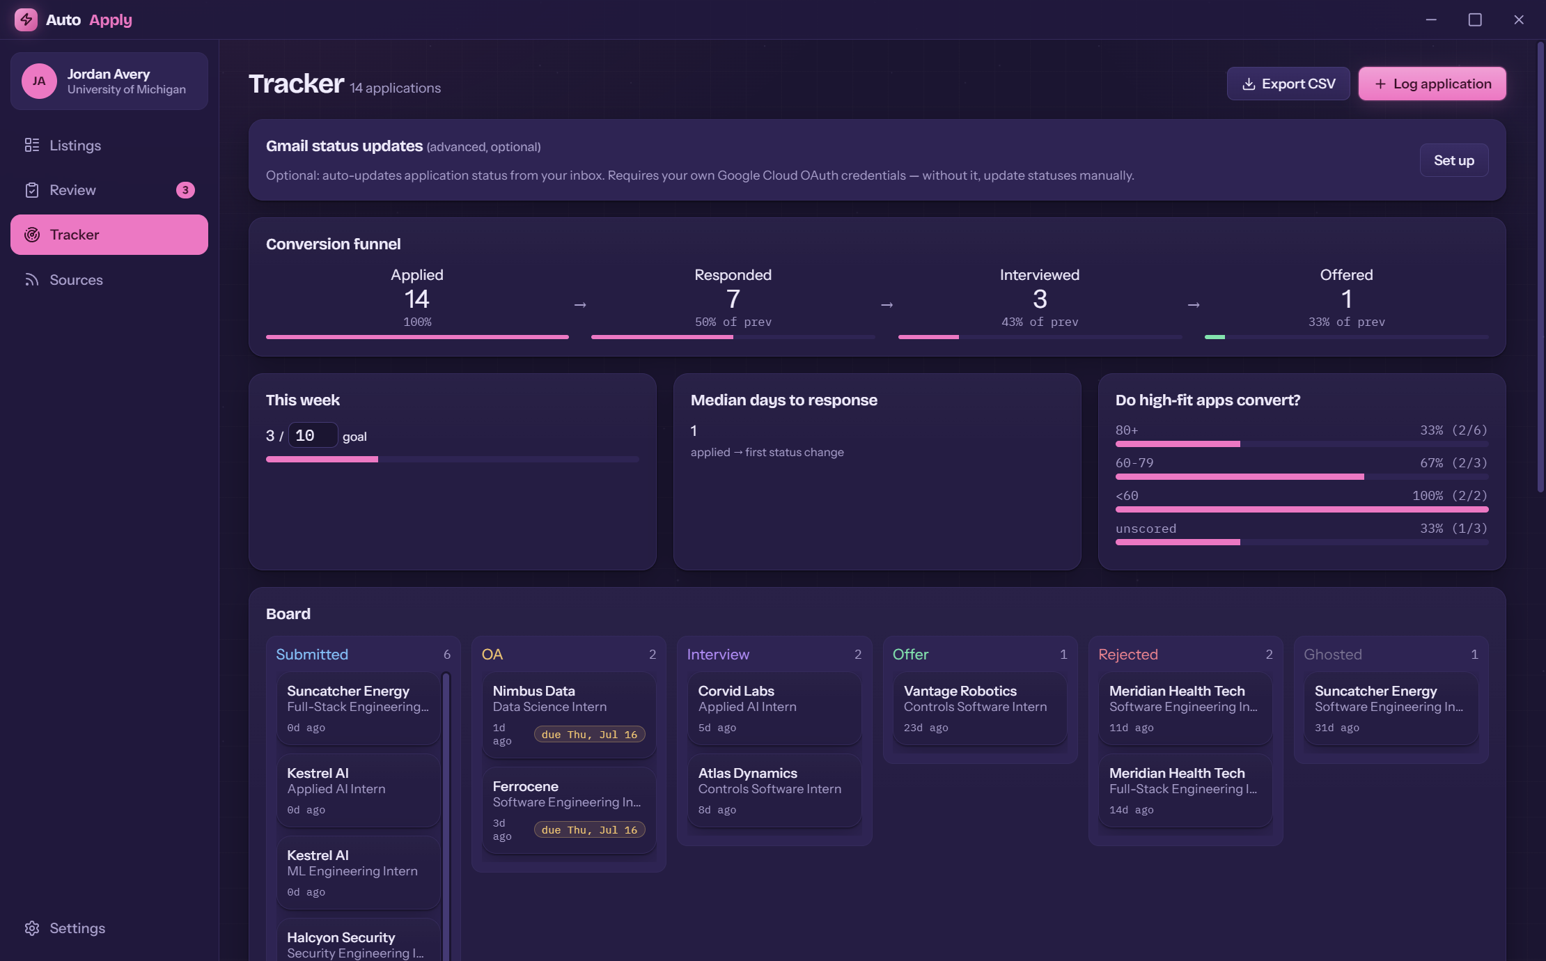Image resolution: width=1546 pixels, height=961 pixels.
Task: Click 'applied → first status change' text
Action: (767, 452)
